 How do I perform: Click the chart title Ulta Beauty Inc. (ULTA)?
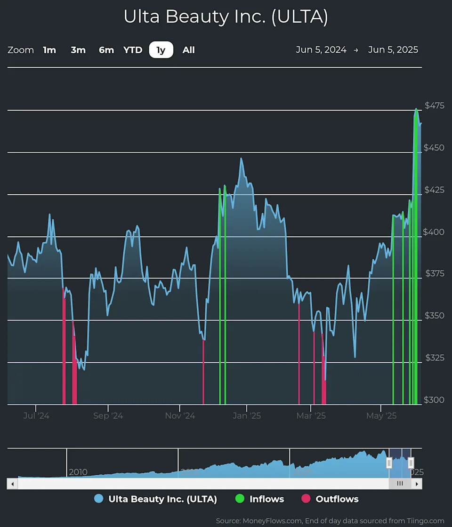226,16
